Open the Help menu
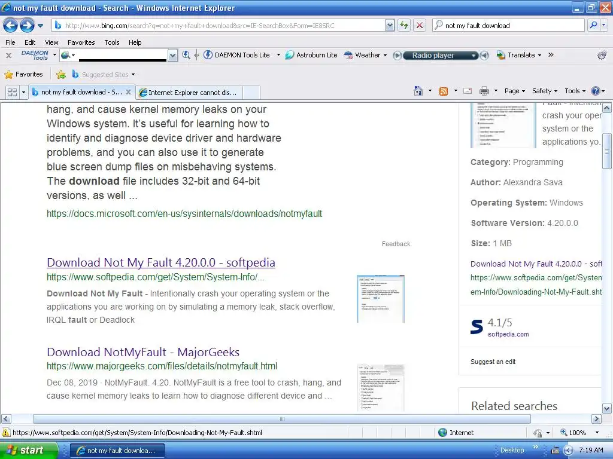The height and width of the screenshot is (459, 613). (135, 42)
